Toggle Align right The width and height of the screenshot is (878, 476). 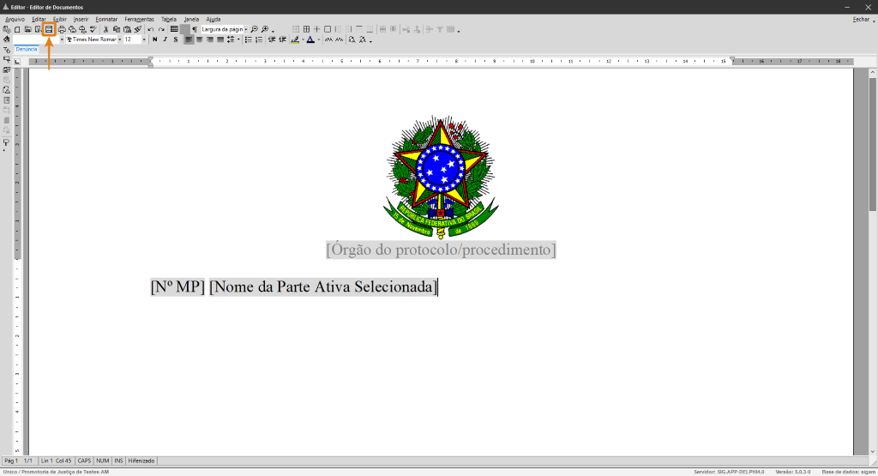click(210, 39)
